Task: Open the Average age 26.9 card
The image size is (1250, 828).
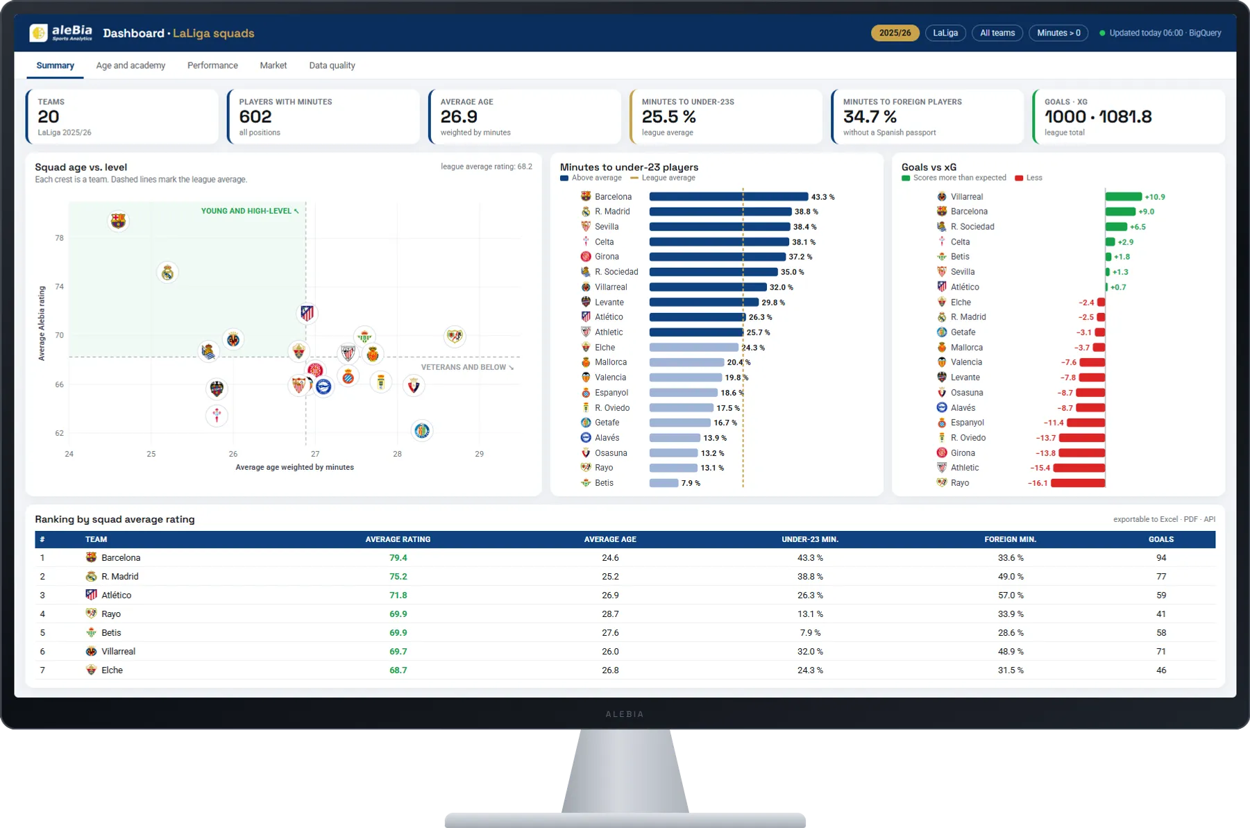Action: pos(525,117)
